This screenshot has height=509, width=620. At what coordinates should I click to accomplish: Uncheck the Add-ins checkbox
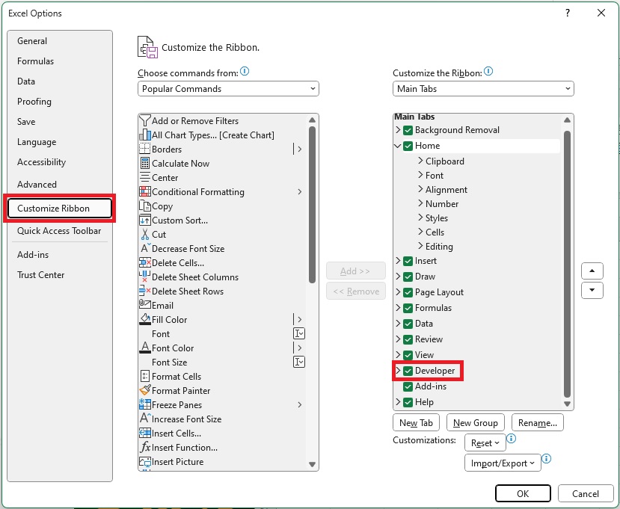tap(408, 386)
